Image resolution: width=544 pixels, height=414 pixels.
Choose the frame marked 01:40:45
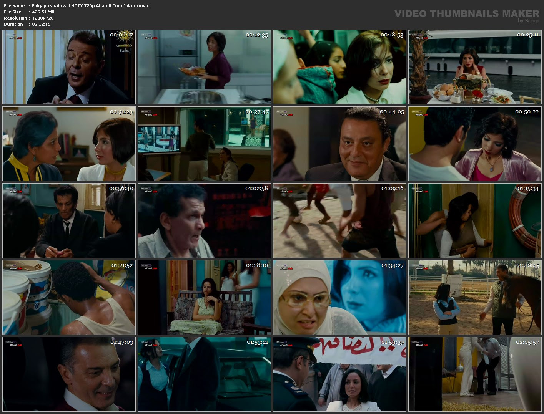pos(475,298)
